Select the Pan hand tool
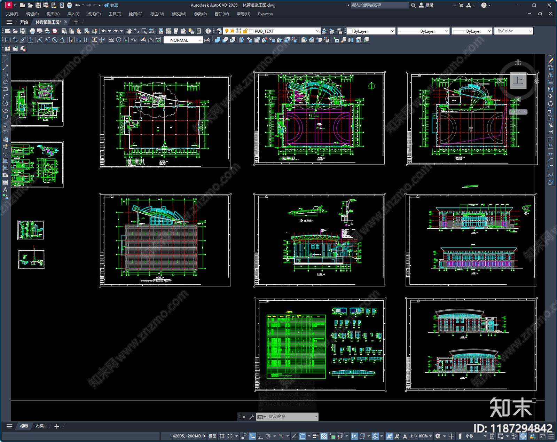Image resolution: width=557 pixels, height=442 pixels. 129,31
